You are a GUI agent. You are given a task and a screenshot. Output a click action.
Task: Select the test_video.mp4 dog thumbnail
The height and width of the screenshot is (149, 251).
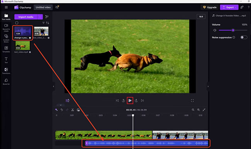tap(22, 45)
